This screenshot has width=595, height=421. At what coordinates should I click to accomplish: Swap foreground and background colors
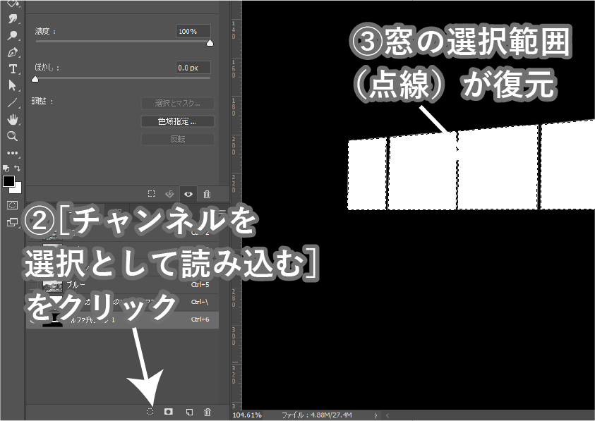tap(17, 168)
